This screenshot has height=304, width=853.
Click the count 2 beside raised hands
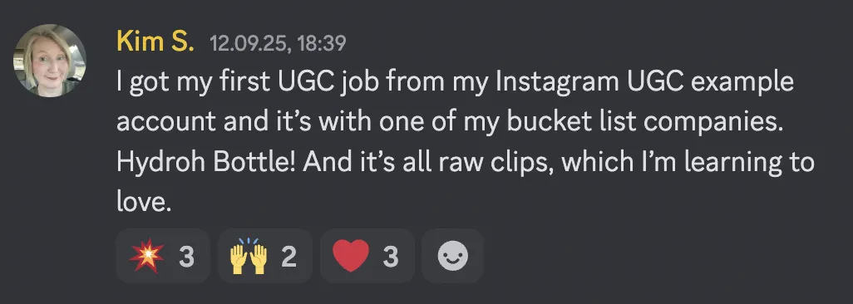(288, 256)
